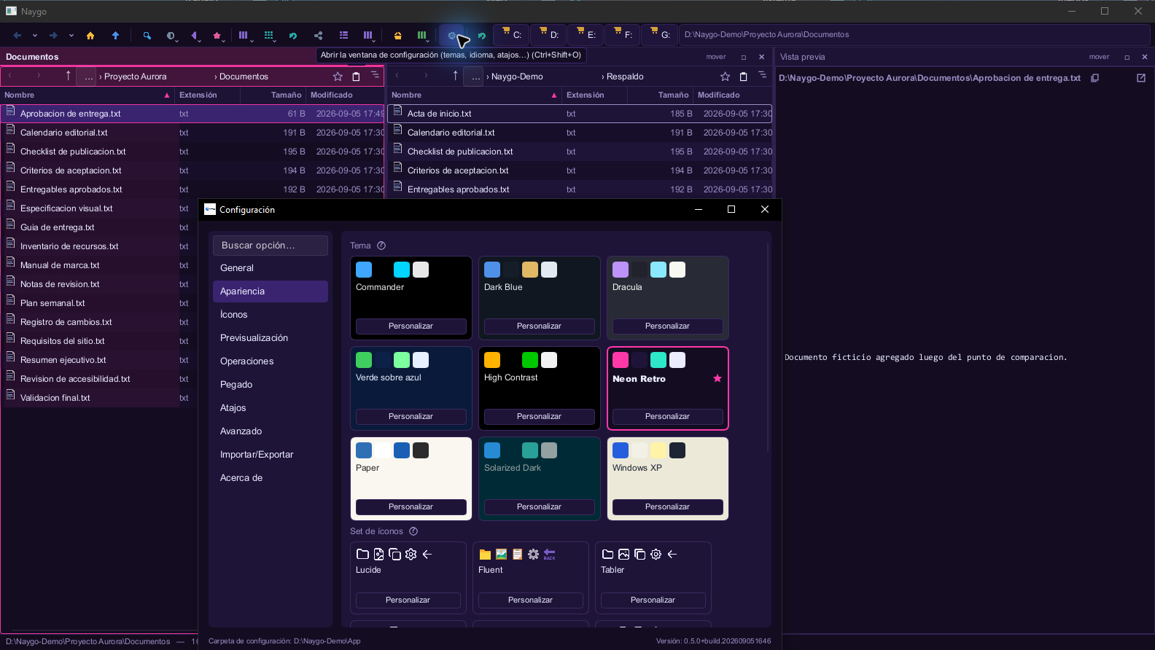Go back with the toolbar back arrow

(x=17, y=35)
